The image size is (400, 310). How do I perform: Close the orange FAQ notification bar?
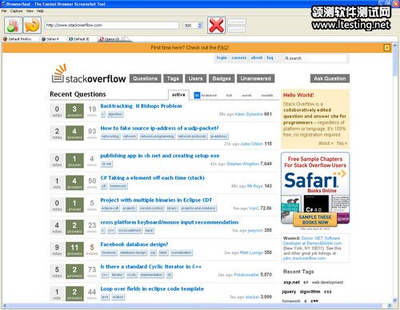[386, 48]
